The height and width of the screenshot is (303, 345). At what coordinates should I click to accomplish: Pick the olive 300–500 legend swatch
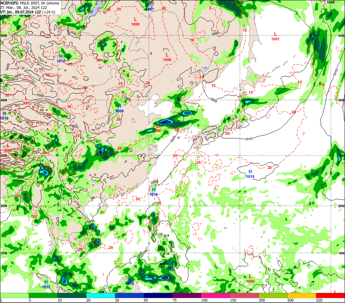[273, 295]
